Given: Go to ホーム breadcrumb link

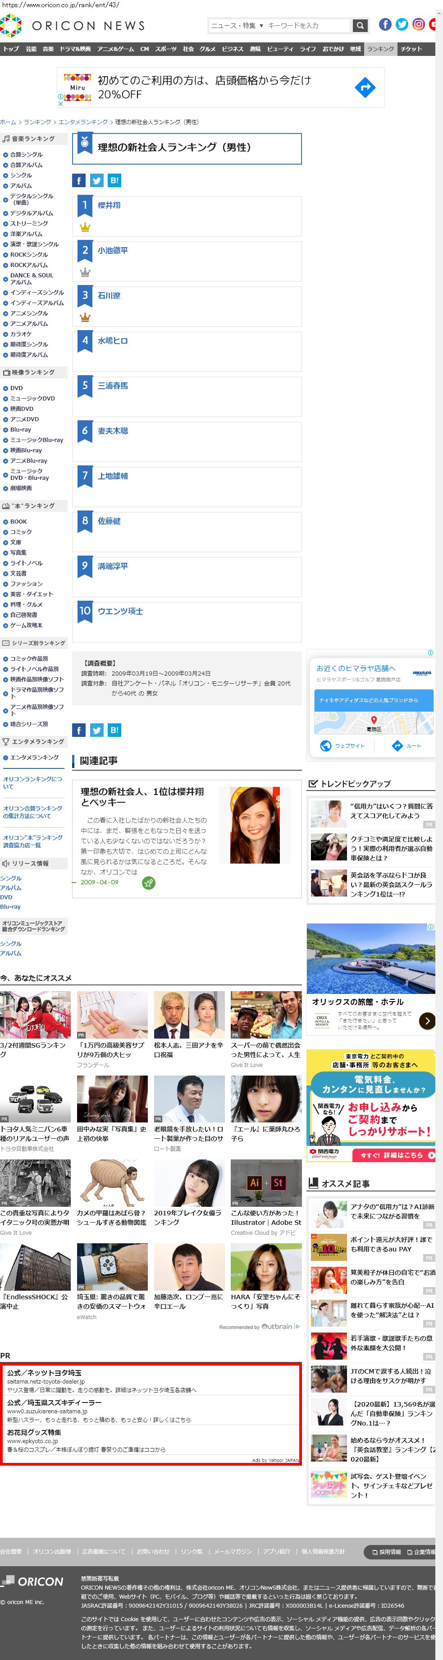Looking at the screenshot, I should (9, 122).
